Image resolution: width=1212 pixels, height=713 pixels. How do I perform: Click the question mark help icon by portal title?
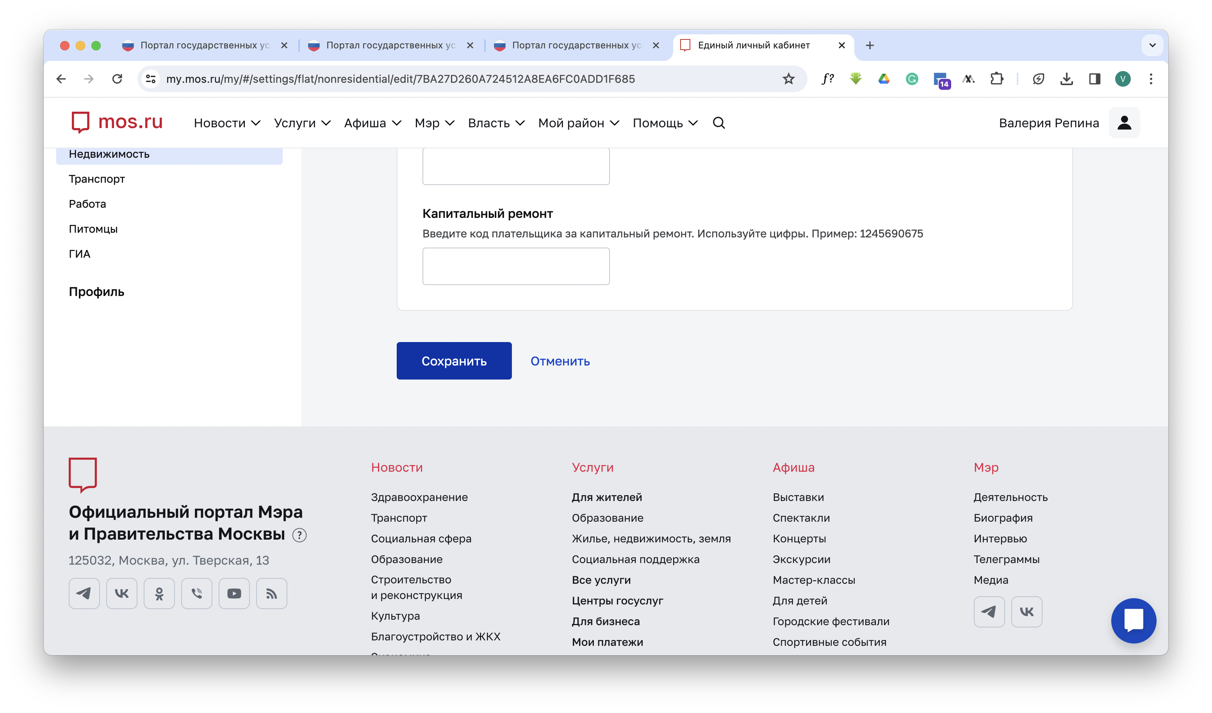point(299,535)
